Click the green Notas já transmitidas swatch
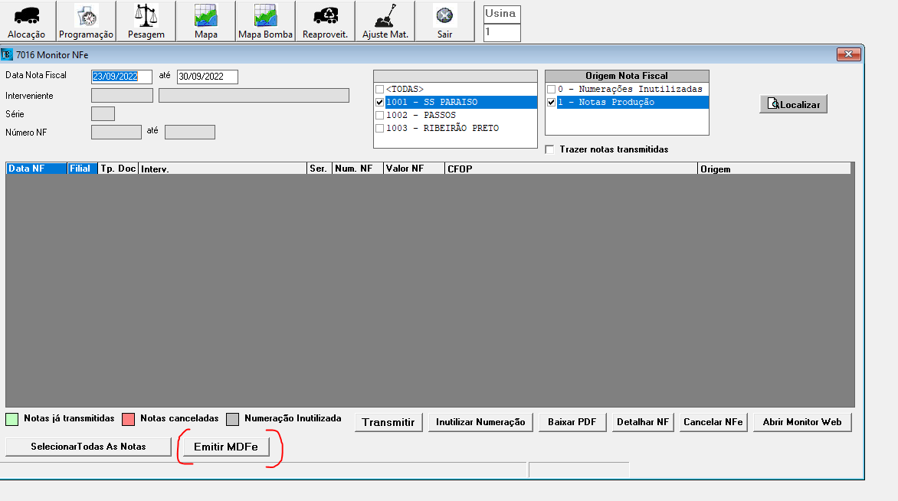The height and width of the screenshot is (501, 898). click(12, 419)
